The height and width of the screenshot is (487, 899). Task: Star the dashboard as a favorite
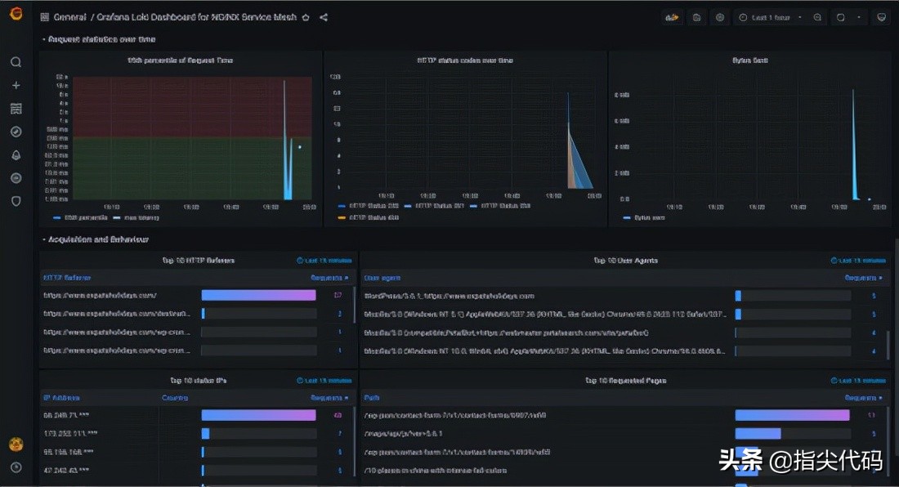tap(306, 17)
